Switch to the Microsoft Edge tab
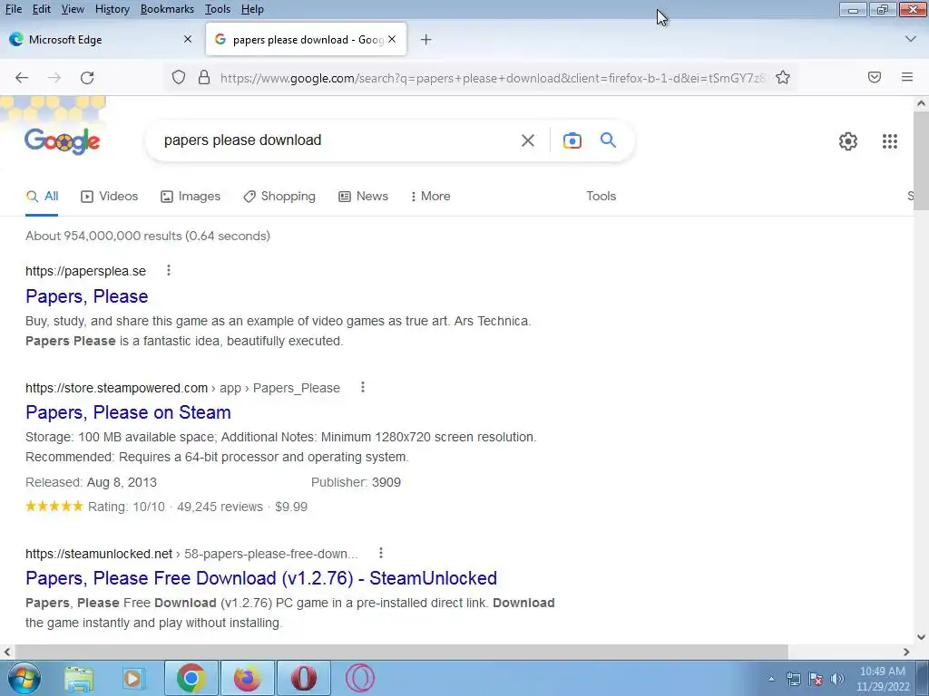The width and height of the screenshot is (929, 696). 102,39
